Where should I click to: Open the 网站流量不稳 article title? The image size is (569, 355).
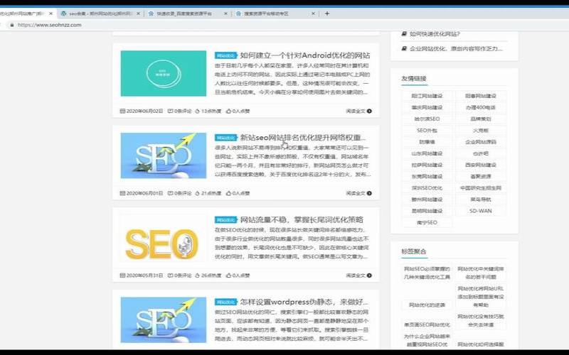pos(302,219)
